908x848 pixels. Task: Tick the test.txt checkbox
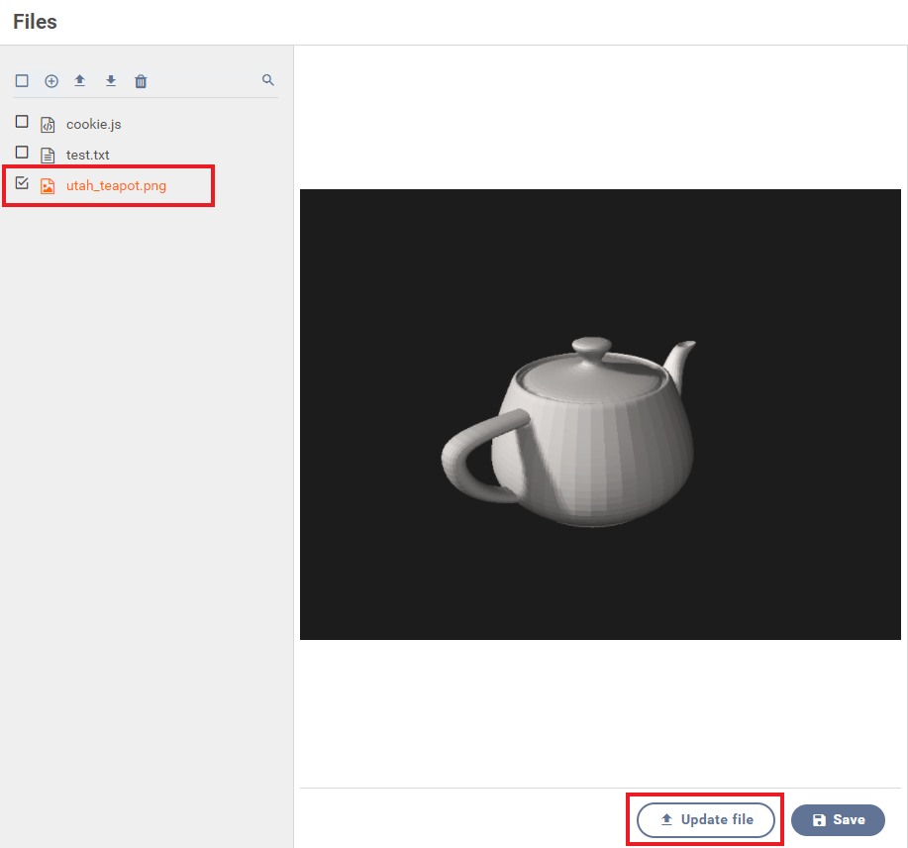[x=22, y=153]
